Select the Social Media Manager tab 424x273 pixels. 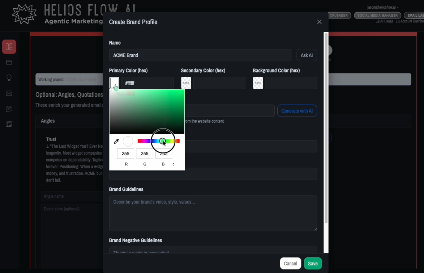click(x=377, y=16)
